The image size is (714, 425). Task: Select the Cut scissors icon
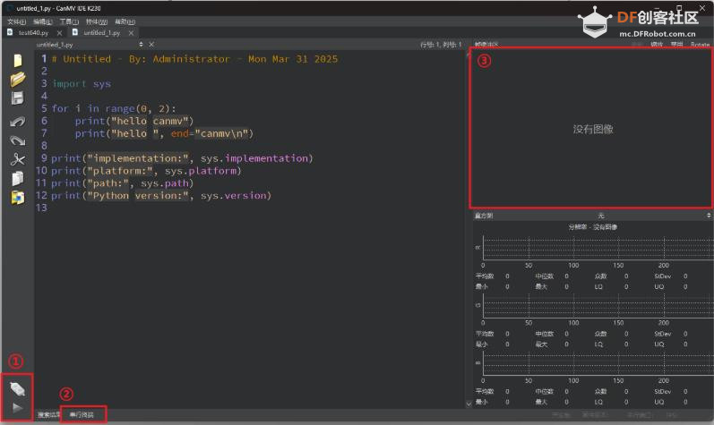click(x=17, y=160)
